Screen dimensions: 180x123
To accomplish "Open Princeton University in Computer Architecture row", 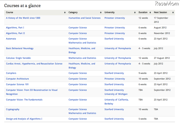I will [114, 79].
